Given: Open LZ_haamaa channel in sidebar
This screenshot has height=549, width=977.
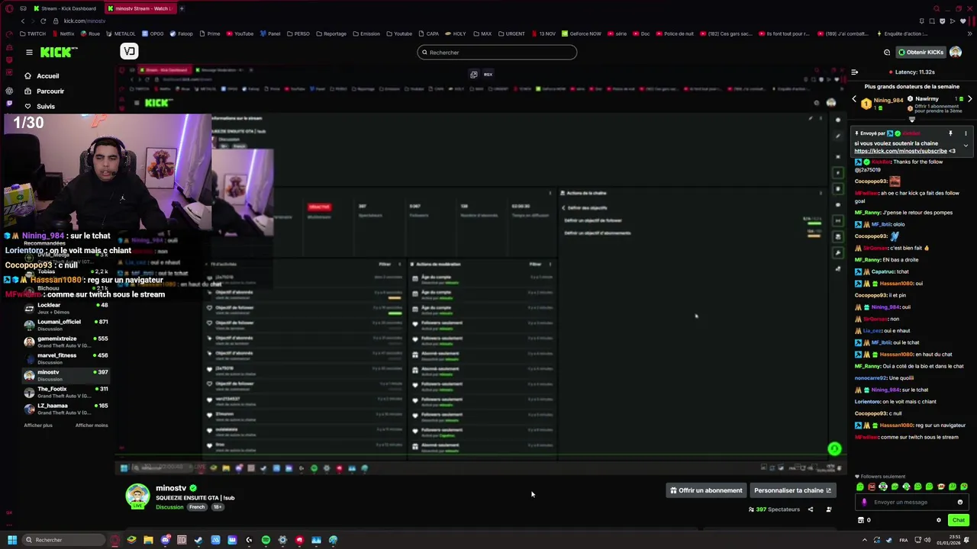Looking at the screenshot, I should coord(66,409).
